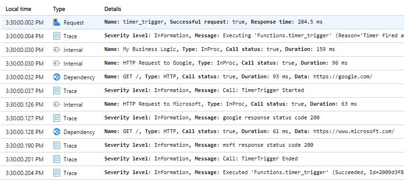The width and height of the screenshot is (408, 184).
Task: Click Internal icon for HTTP Request to Microsoft
Action: coord(57,104)
